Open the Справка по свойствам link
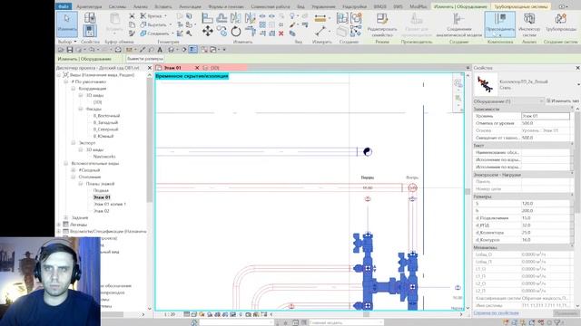 pyautogui.click(x=497, y=313)
